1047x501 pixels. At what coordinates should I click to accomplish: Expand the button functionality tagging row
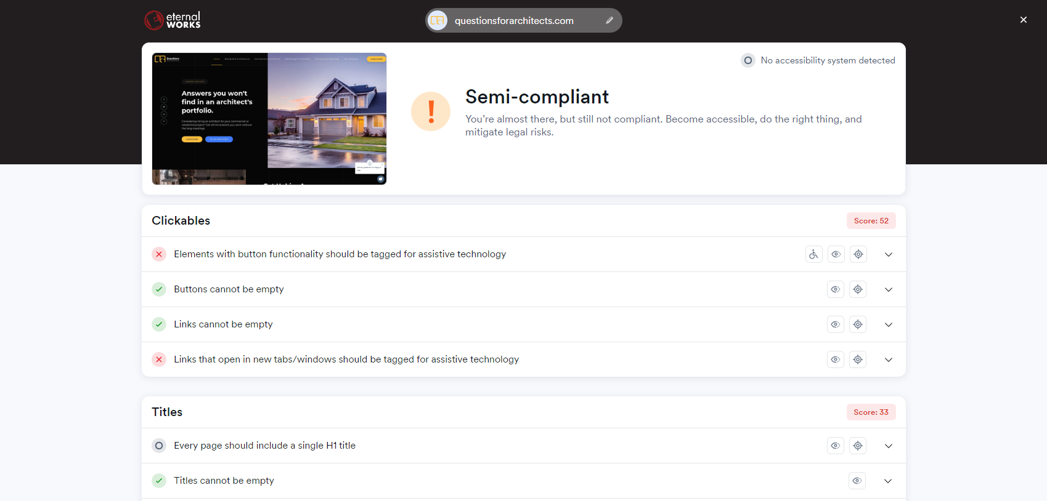[888, 254]
